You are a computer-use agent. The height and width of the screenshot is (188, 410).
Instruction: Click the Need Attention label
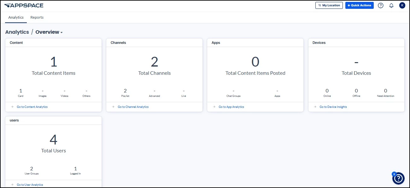tap(385, 96)
